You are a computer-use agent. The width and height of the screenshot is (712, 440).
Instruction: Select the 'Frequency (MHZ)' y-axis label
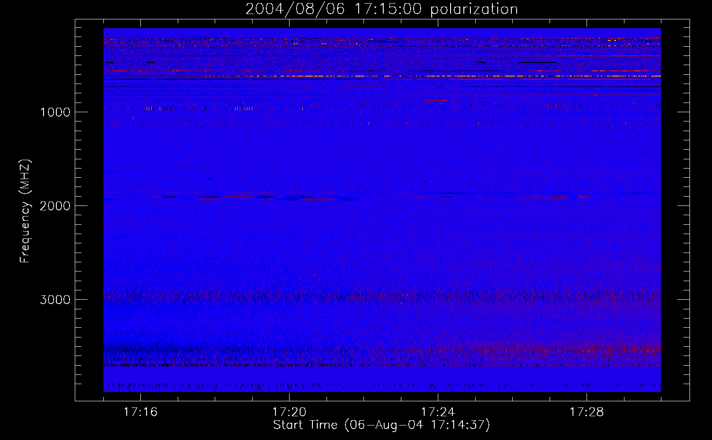(25, 211)
